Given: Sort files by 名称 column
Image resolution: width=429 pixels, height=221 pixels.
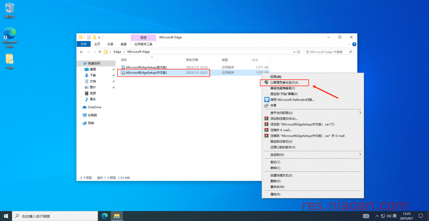Looking at the screenshot, I should pyautogui.click(x=124, y=60).
